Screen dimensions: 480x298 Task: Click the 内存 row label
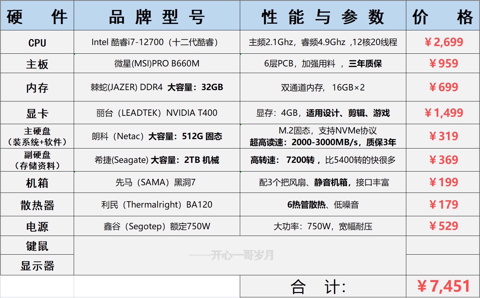click(x=37, y=87)
